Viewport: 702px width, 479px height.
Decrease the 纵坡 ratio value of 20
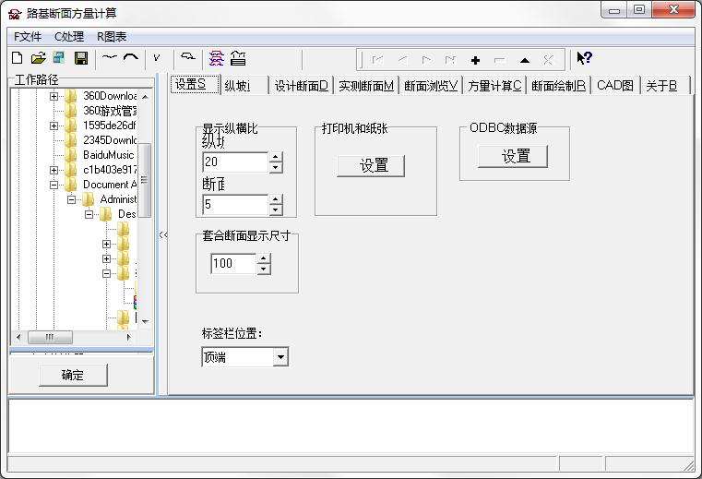(276, 167)
